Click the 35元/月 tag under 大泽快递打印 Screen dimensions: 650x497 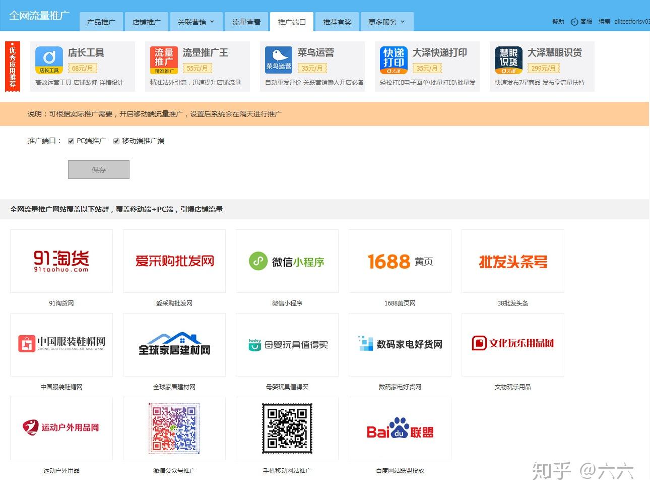pyautogui.click(x=427, y=68)
